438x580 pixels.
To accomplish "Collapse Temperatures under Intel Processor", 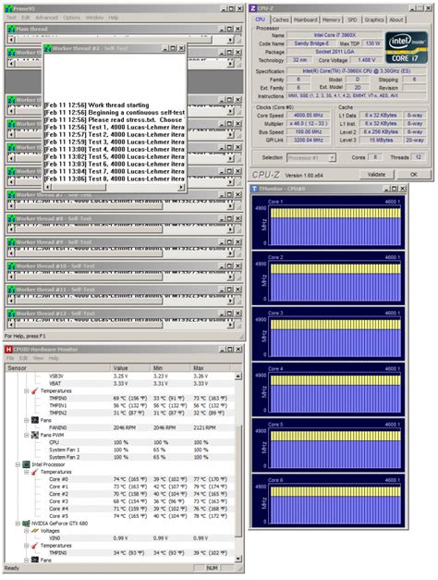I will click(x=27, y=472).
